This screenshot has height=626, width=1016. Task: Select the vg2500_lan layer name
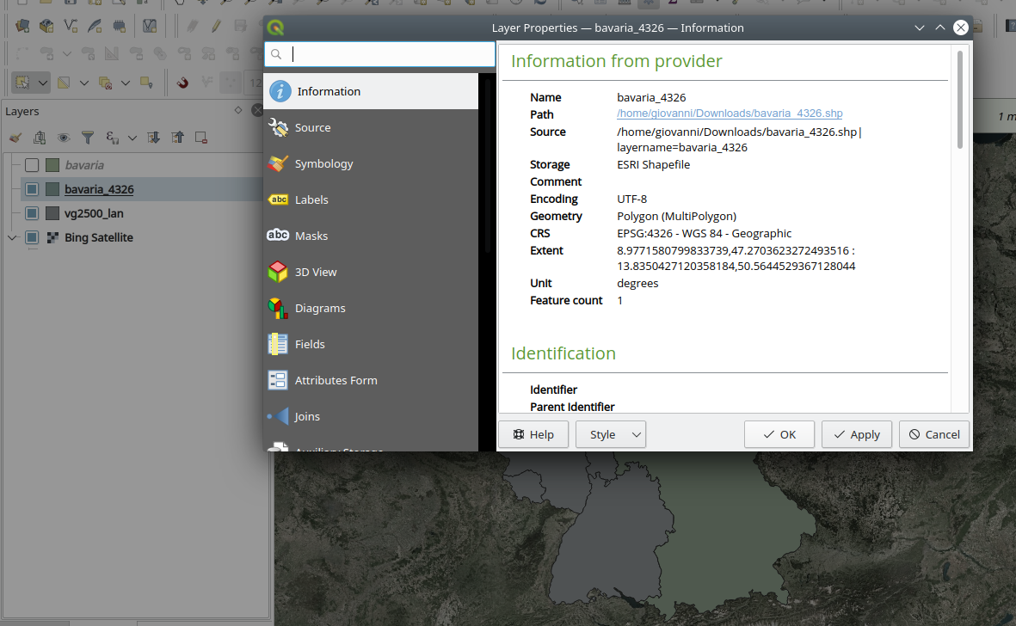coord(94,213)
